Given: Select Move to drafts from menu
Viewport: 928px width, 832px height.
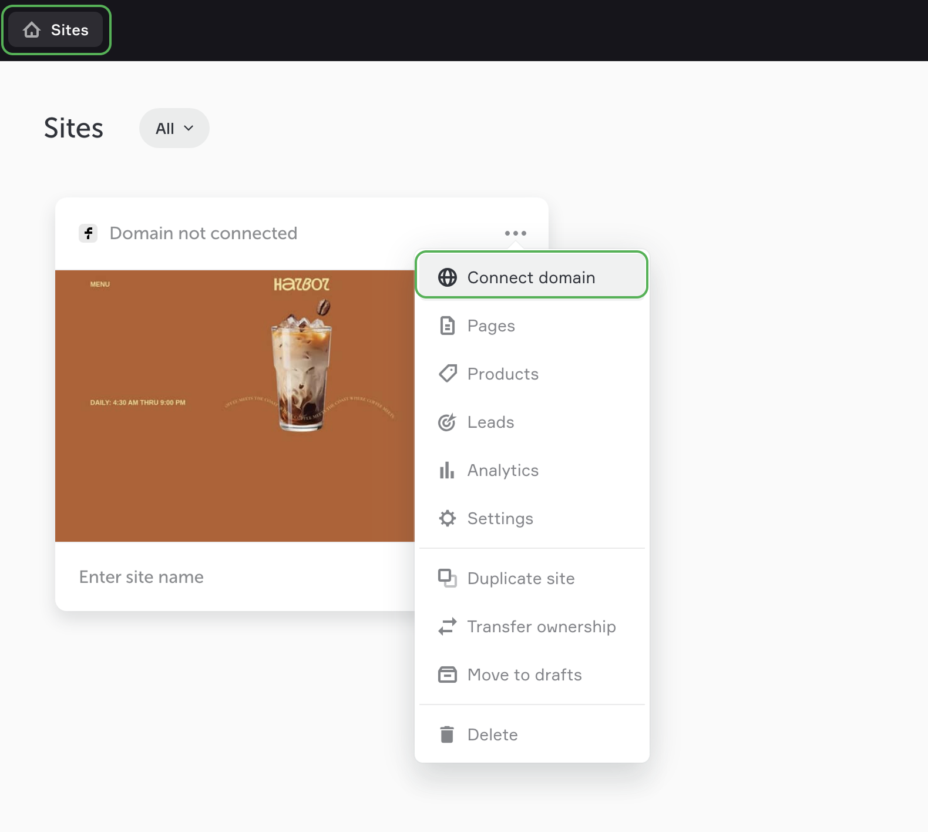Looking at the screenshot, I should click(x=524, y=675).
